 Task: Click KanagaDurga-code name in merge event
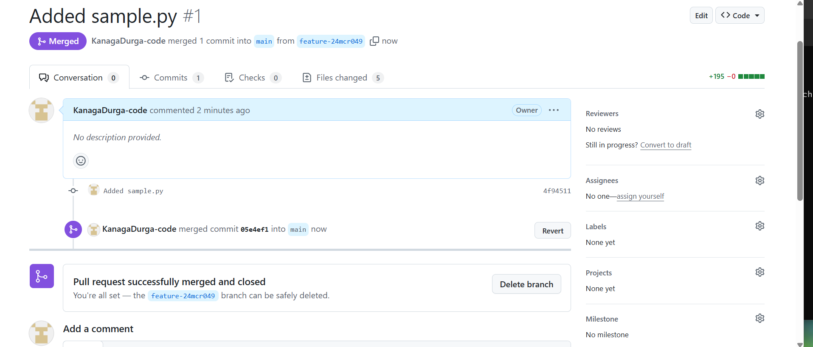[139, 229]
